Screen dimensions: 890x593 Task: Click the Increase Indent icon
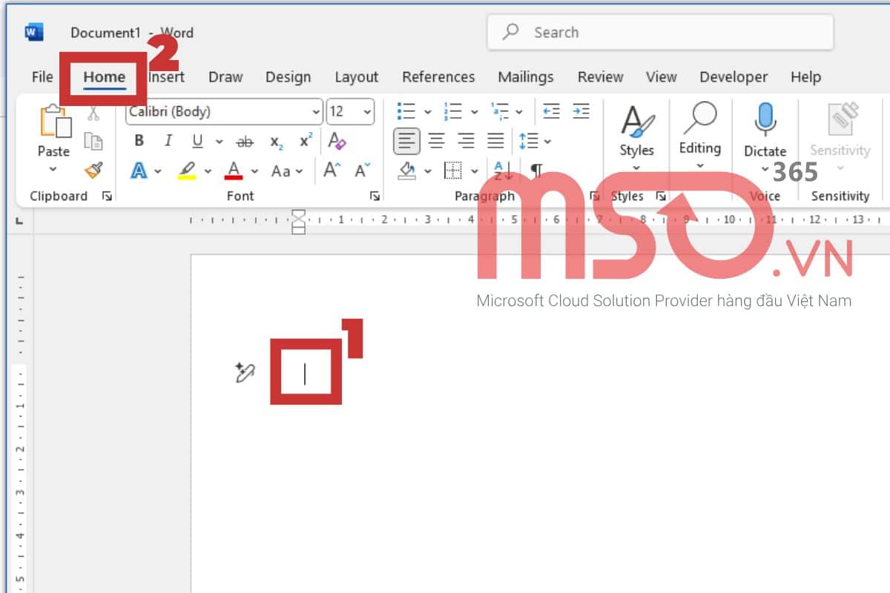(x=581, y=111)
